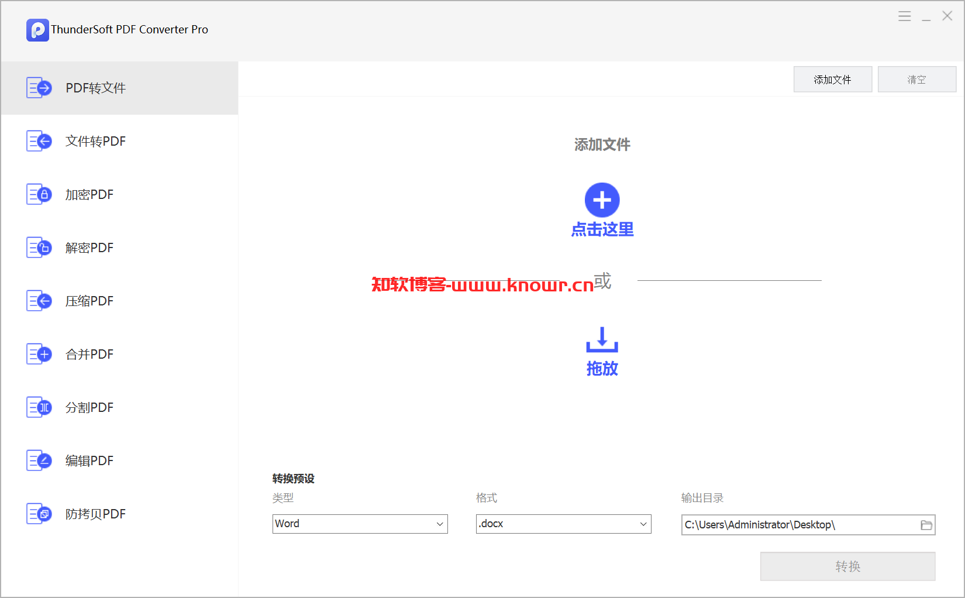Click the output directory path field
Image resolution: width=965 pixels, height=598 pixels.
click(x=808, y=525)
